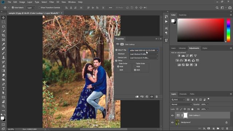Viewport: 233px width, 131px height.
Task: Open Load Abstract Profile dropdown
Action: (x=143, y=54)
